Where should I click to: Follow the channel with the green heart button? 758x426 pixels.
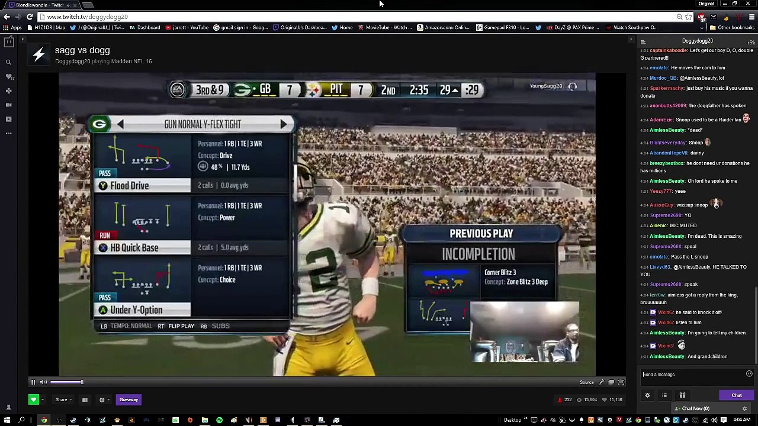pyautogui.click(x=34, y=399)
